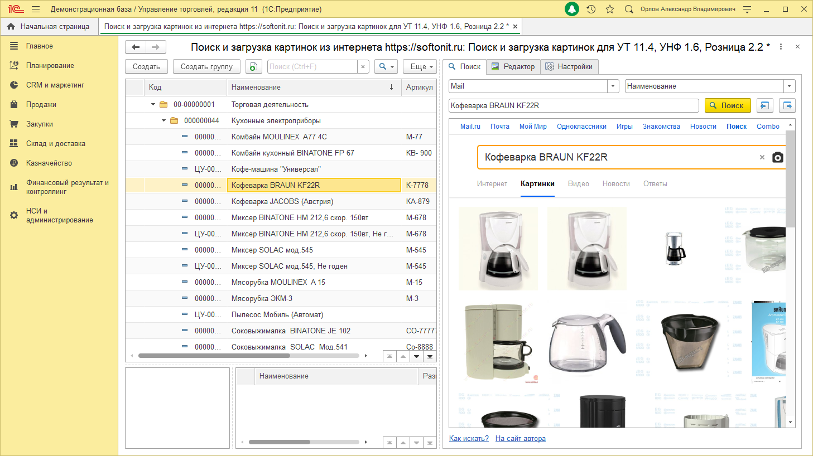Open service settings icon next to user name
The image size is (813, 456).
click(x=747, y=9)
